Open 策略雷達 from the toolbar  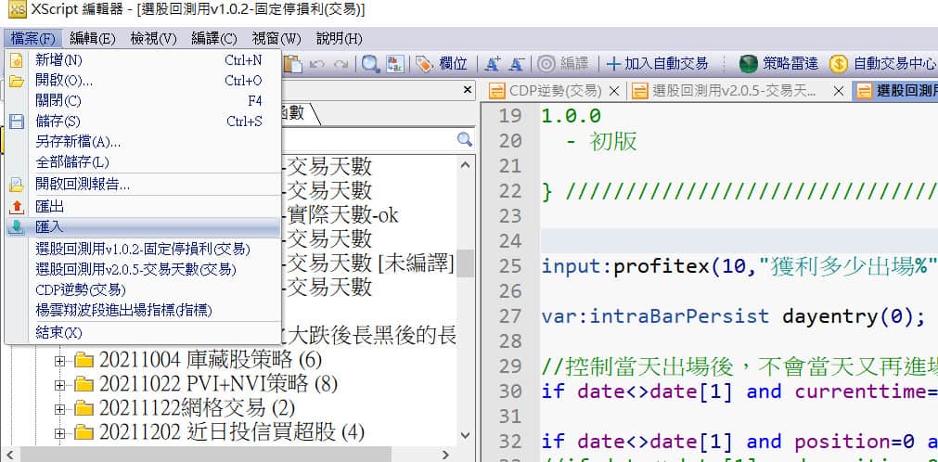pyautogui.click(x=778, y=63)
